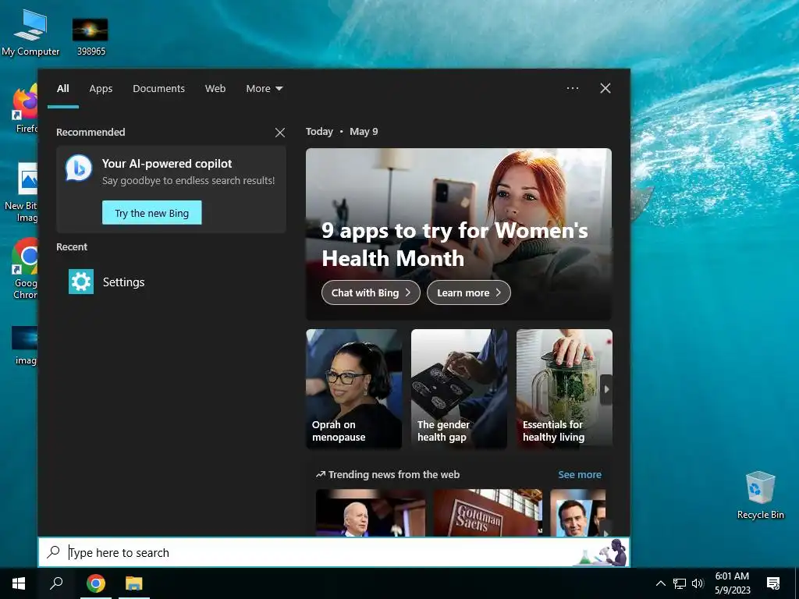Select the Google Chrome desktop shortcut

click(26, 268)
